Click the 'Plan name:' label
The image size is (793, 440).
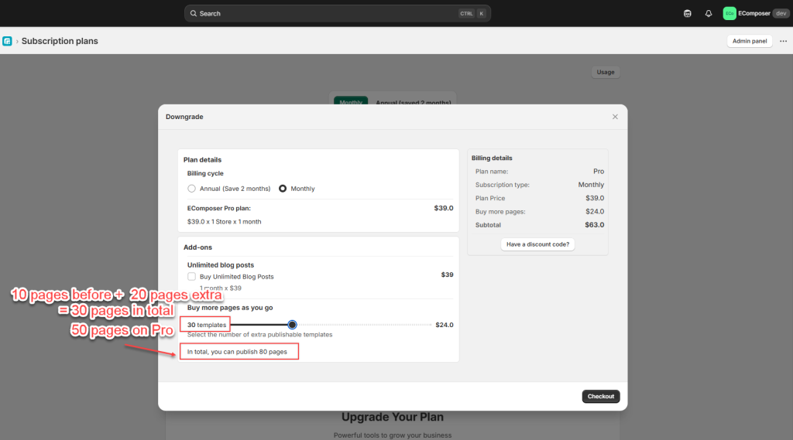(492, 171)
